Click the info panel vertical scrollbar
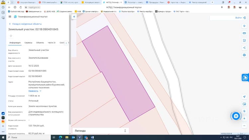Viewport: 249px width, 140px height. tap(70, 70)
